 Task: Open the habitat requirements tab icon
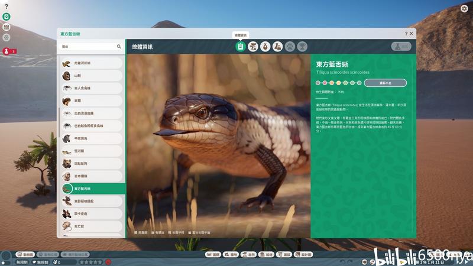[253, 47]
